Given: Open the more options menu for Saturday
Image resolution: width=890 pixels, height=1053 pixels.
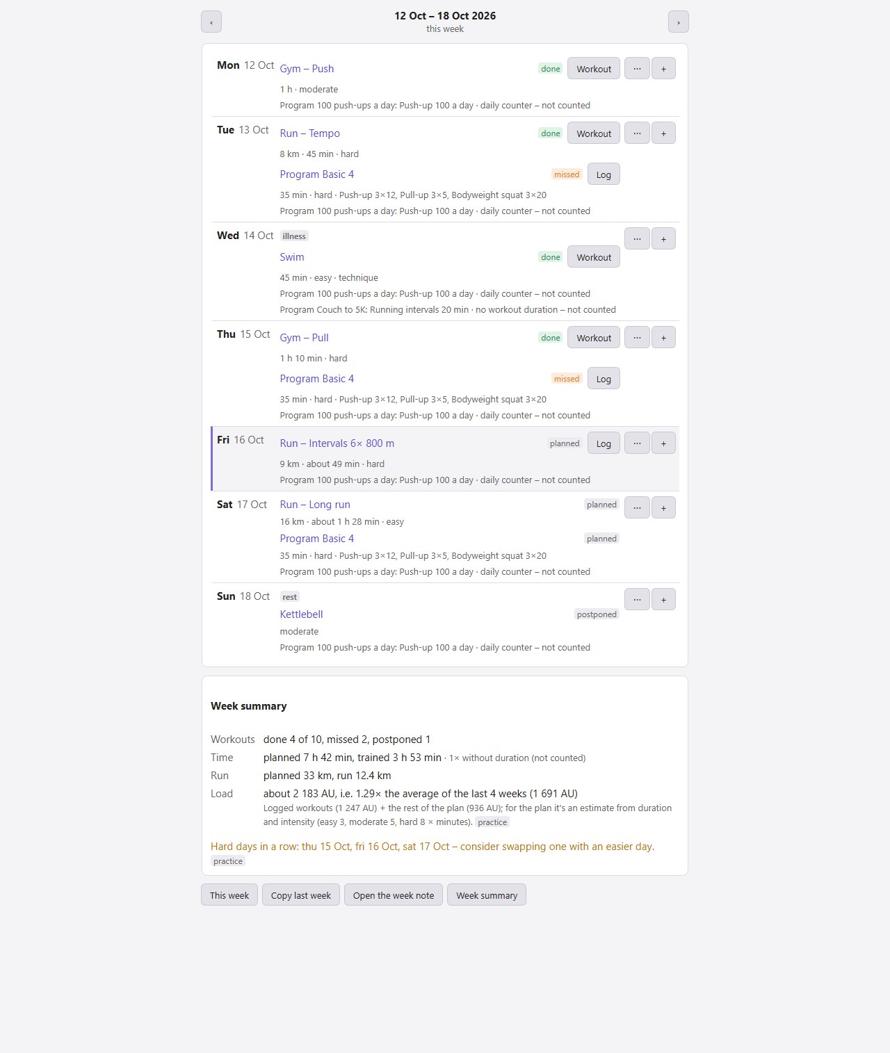Looking at the screenshot, I should pos(637,507).
